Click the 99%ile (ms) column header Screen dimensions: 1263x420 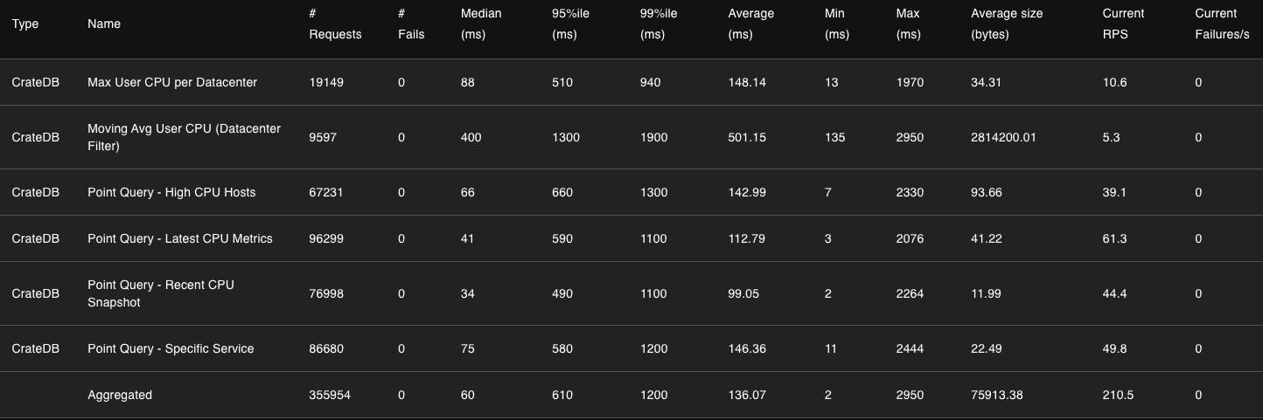pyautogui.click(x=659, y=24)
